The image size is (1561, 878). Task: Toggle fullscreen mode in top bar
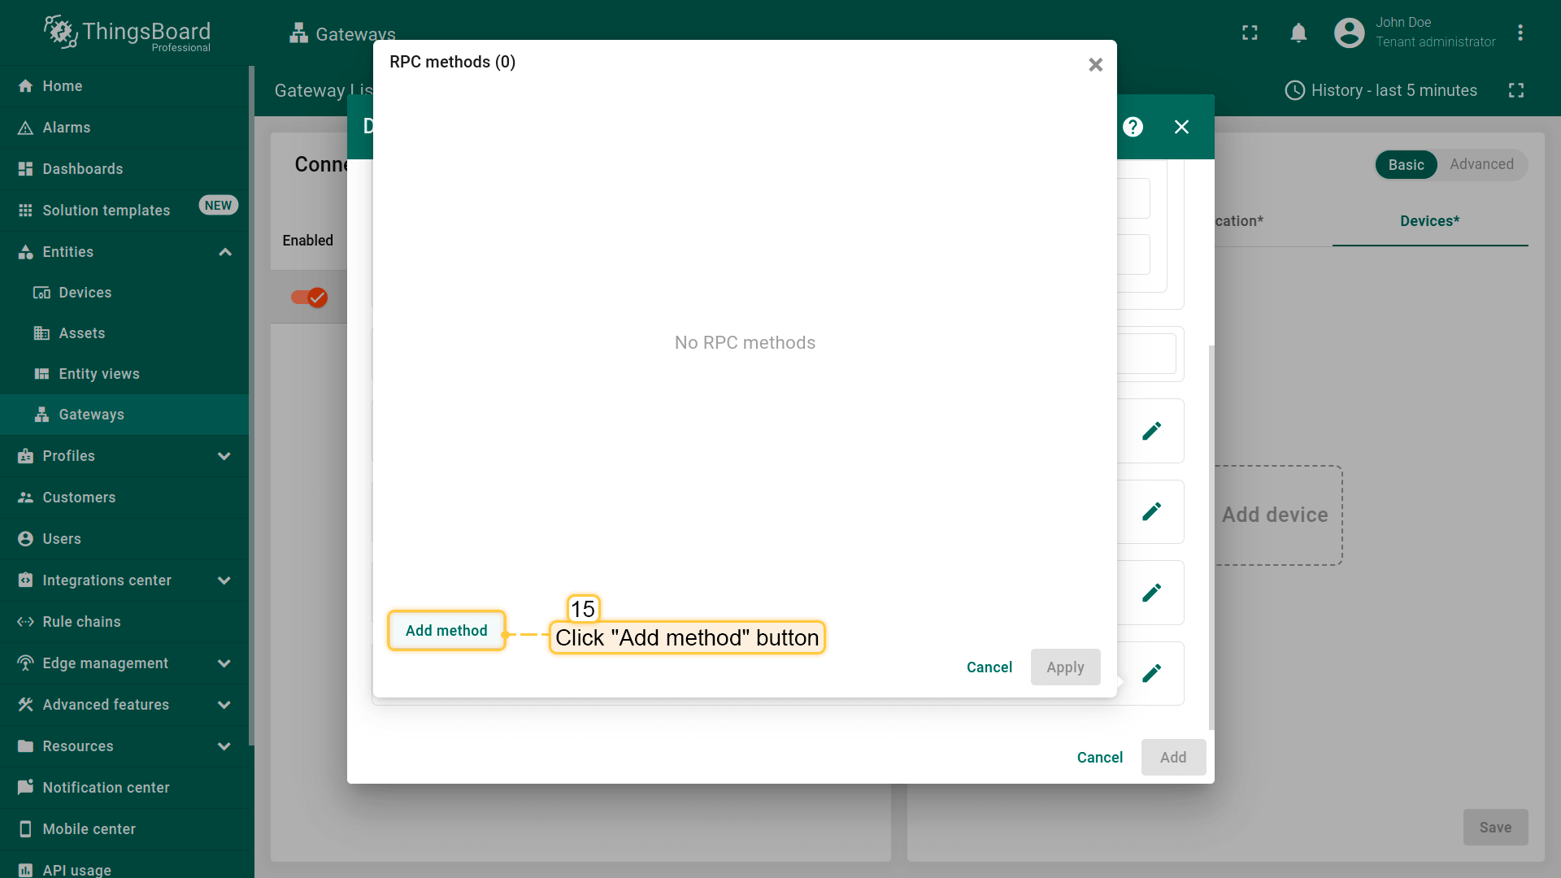(x=1250, y=33)
